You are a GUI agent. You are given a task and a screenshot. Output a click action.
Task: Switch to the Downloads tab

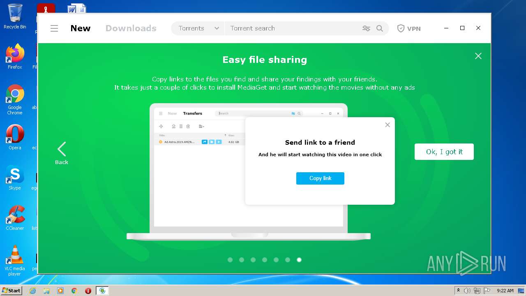point(131,28)
